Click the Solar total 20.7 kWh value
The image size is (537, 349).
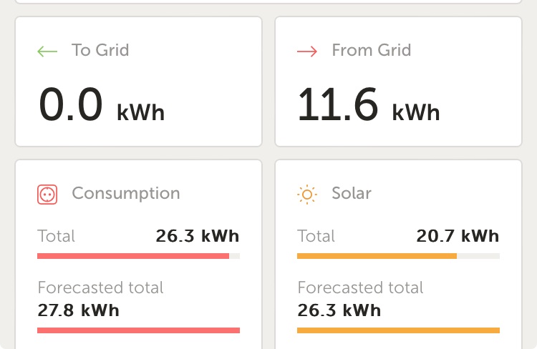458,236
